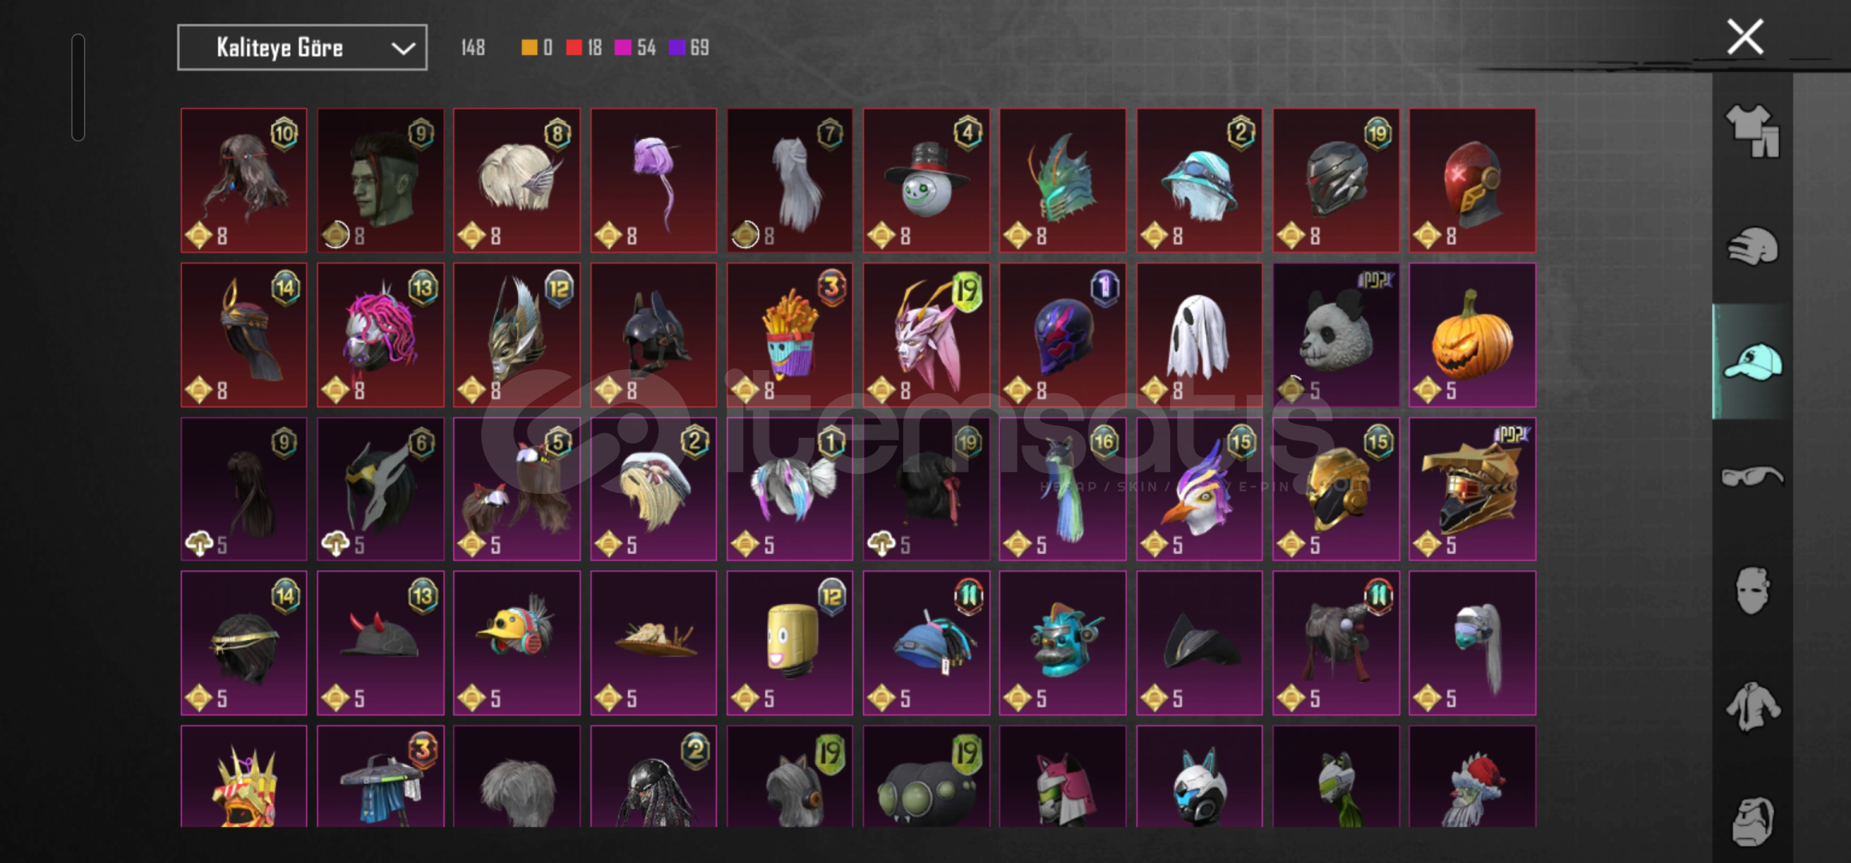1851x863 pixels.
Task: Click the vertical scrollbar on left edge
Action: tap(78, 87)
